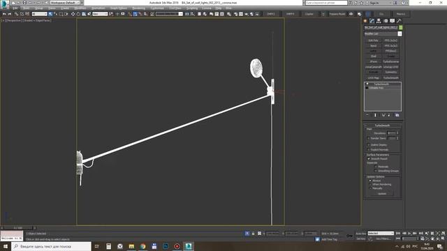Viewport: 447px width, 251px height.
Task: Open the Edit menu
Action: (x=15, y=8)
